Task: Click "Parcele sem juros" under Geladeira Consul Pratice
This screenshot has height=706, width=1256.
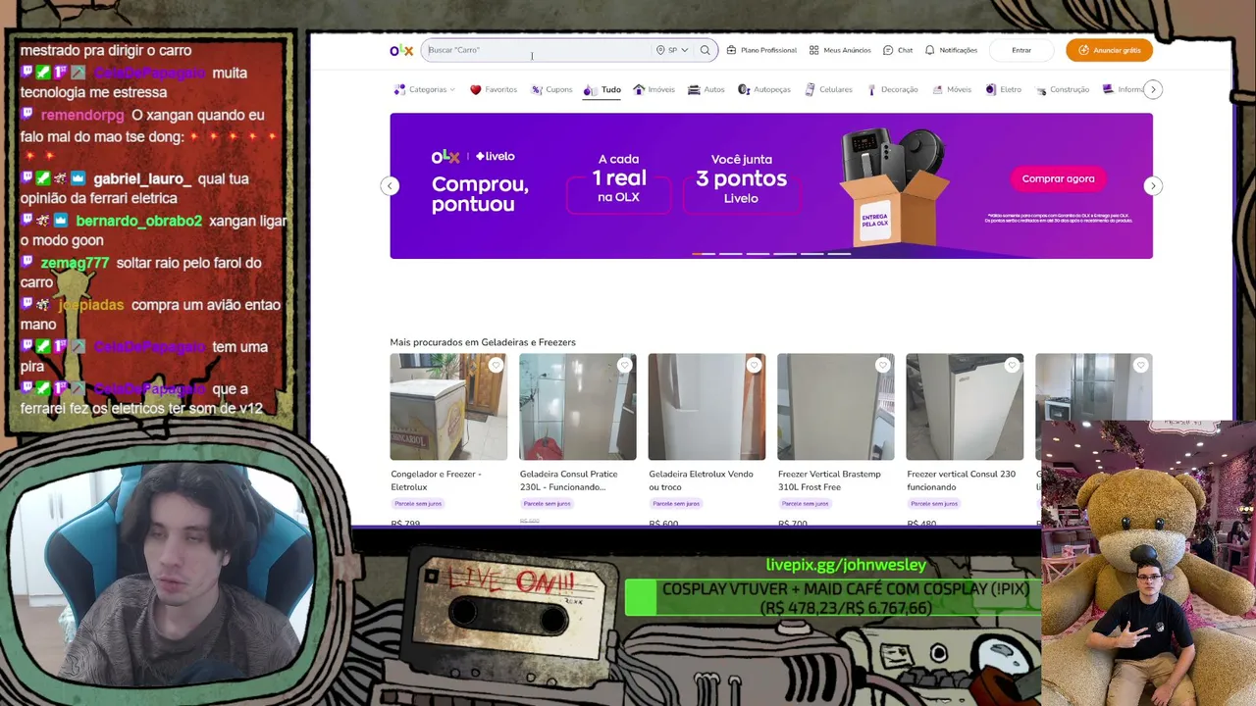Action: tap(547, 504)
